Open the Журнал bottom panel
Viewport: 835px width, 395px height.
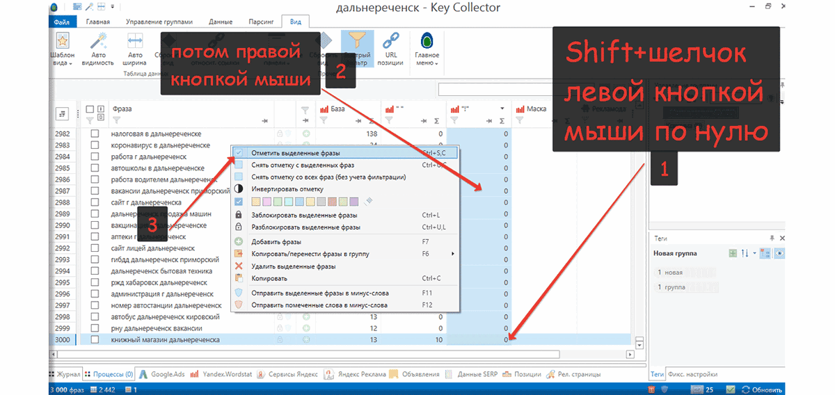point(65,374)
